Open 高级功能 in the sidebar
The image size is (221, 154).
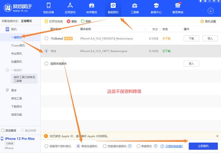click(17, 115)
